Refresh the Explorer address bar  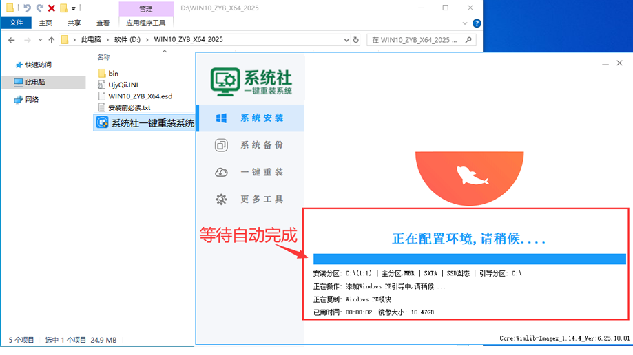(x=355, y=40)
